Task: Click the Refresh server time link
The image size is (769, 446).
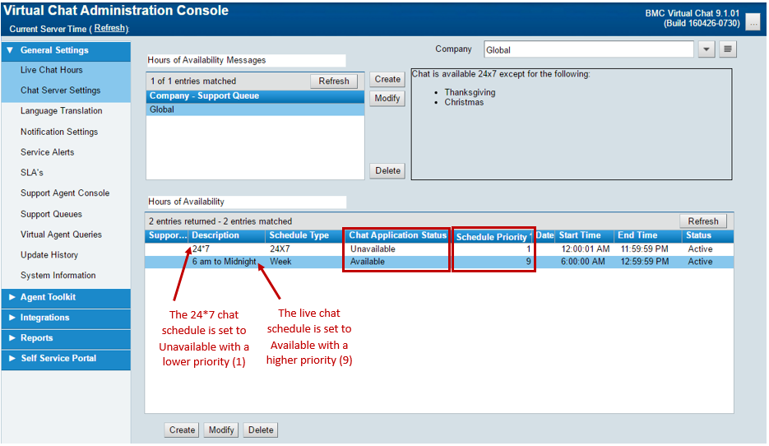Action: (x=110, y=28)
